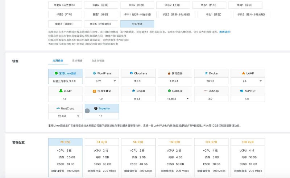
Task: Select region 西南1 (成都)
Action: (x=101, y=14)
